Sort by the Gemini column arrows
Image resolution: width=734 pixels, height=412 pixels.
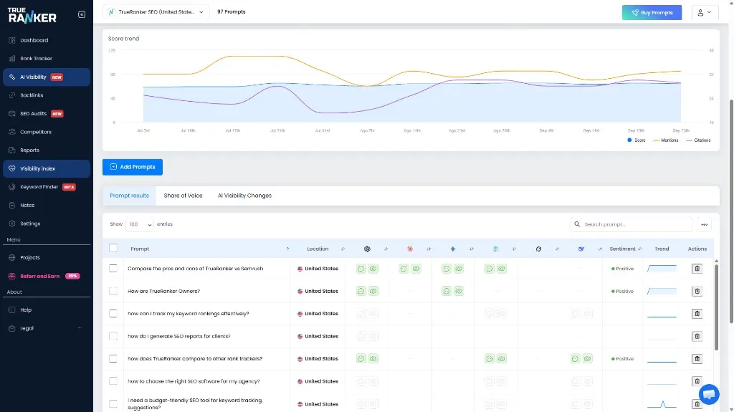(472, 249)
